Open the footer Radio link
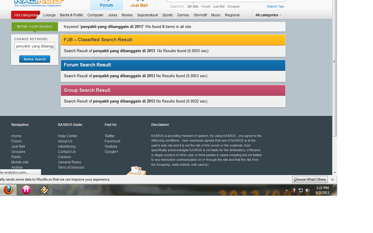The height and width of the screenshot is (233, 373). [16, 157]
